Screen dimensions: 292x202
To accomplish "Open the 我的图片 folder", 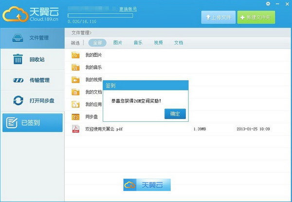I will pyautogui.click(x=93, y=55).
